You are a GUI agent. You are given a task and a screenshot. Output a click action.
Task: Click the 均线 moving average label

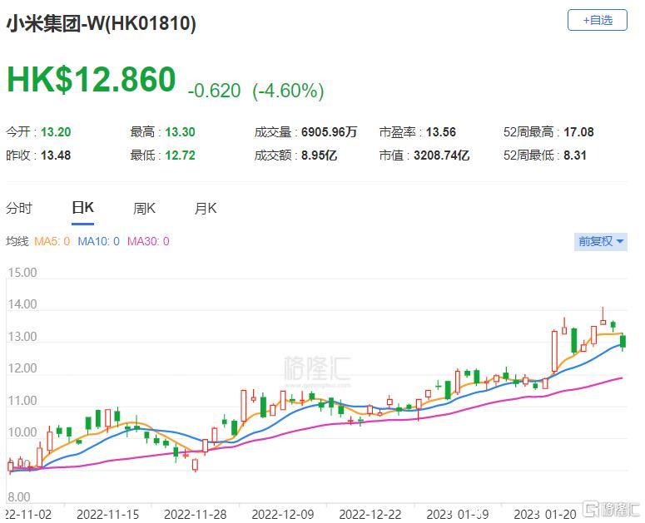17,241
